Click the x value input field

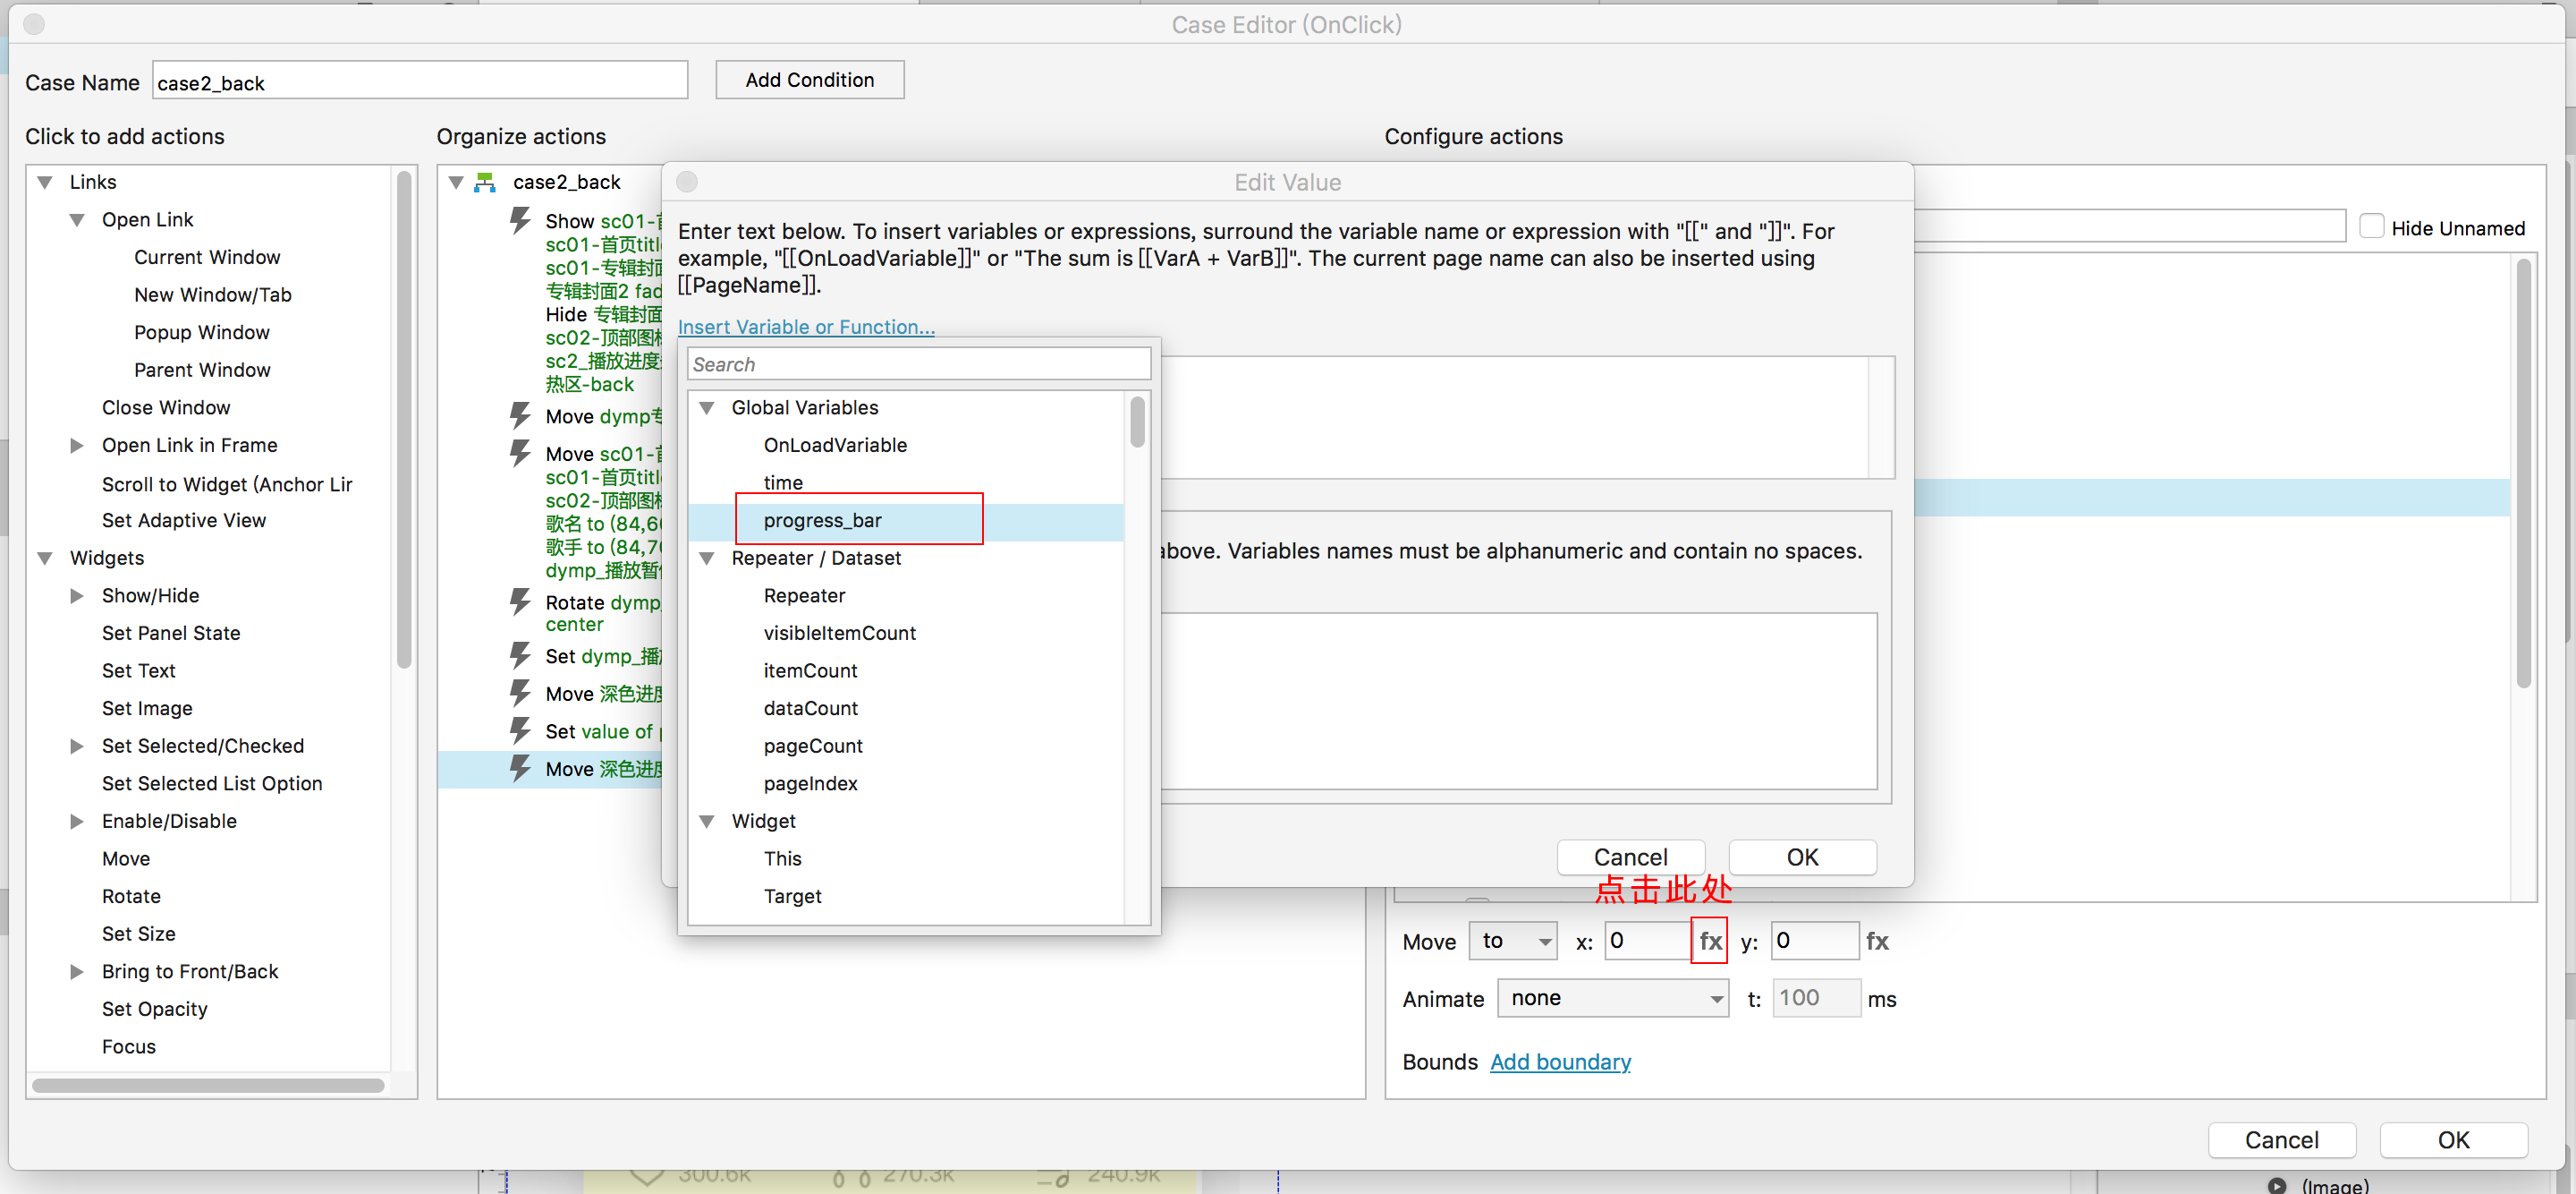tap(1647, 941)
